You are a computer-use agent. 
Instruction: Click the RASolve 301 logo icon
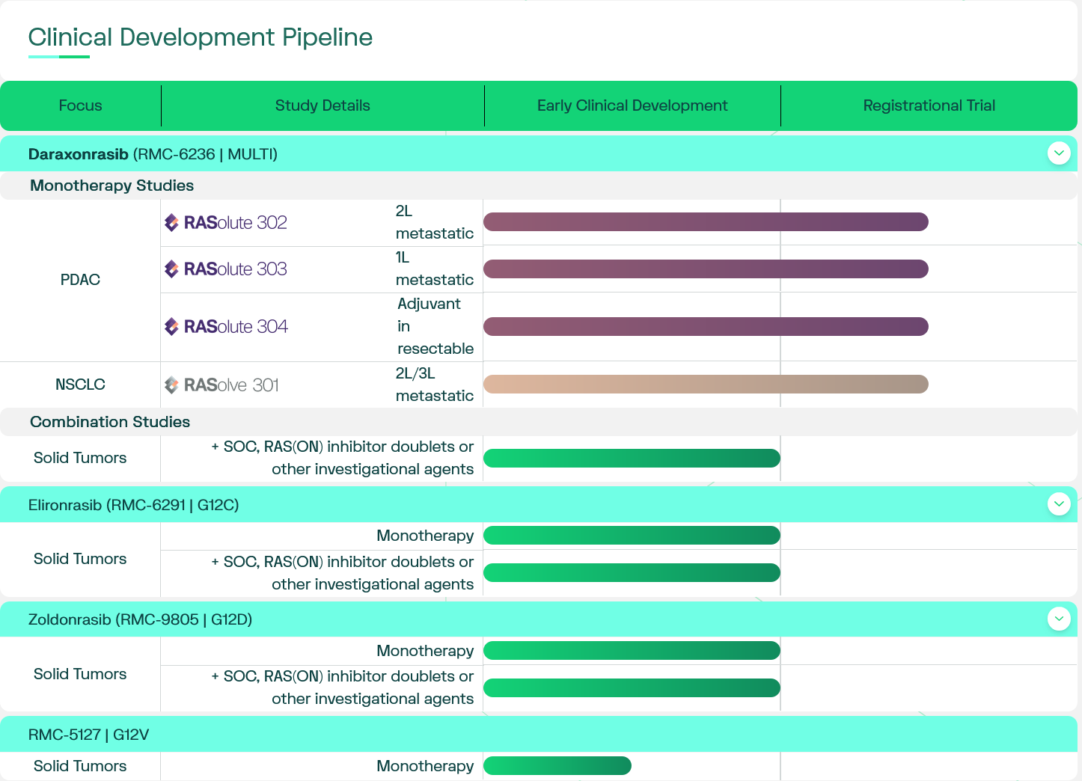pyautogui.click(x=171, y=385)
